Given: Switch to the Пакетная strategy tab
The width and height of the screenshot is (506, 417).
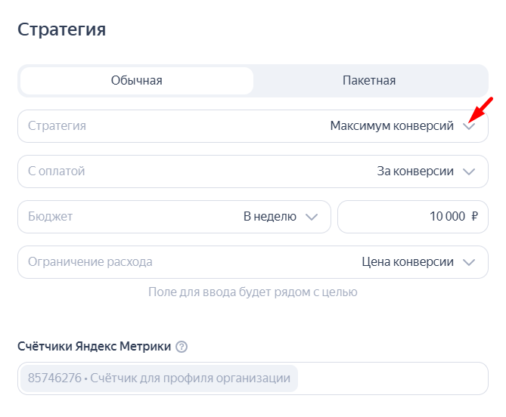Looking at the screenshot, I should (x=369, y=81).
